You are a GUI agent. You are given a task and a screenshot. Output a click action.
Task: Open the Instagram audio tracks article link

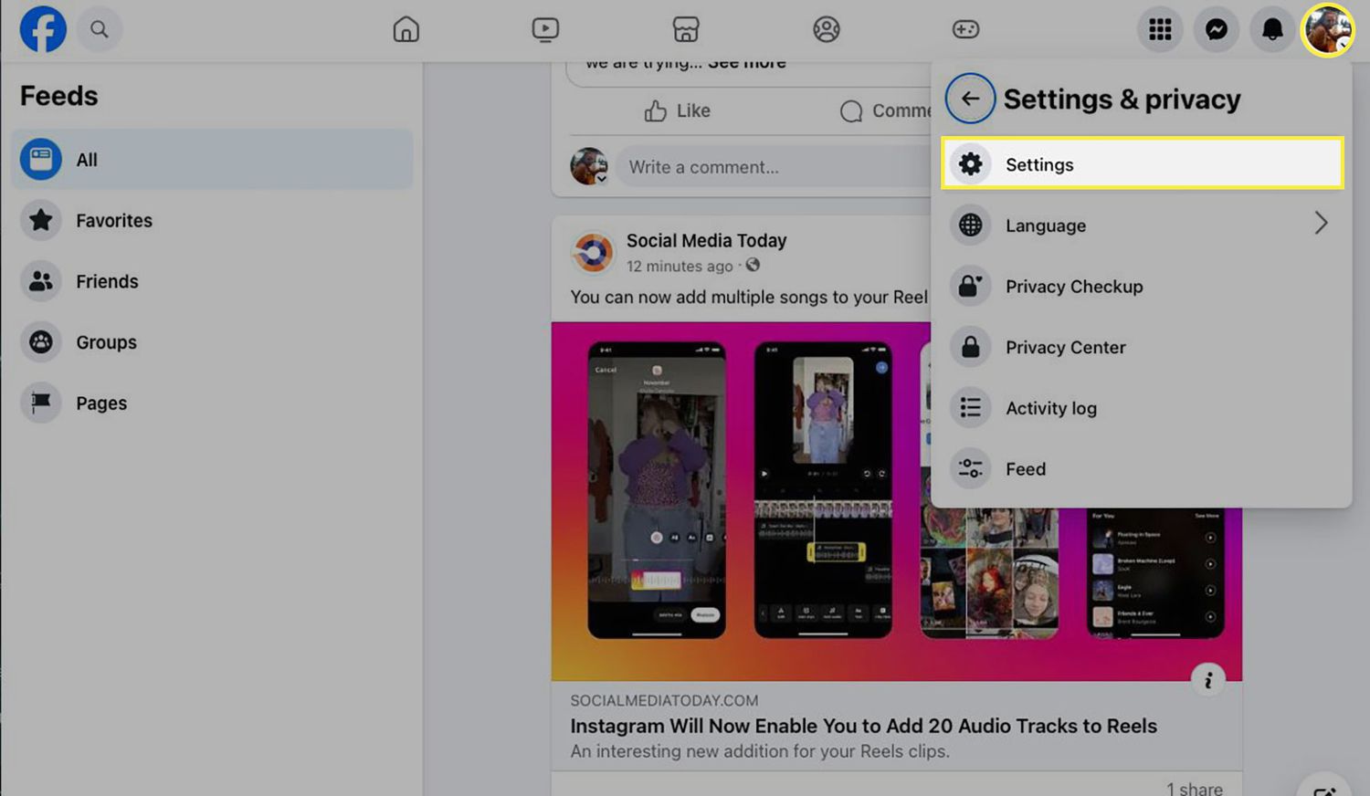(863, 726)
